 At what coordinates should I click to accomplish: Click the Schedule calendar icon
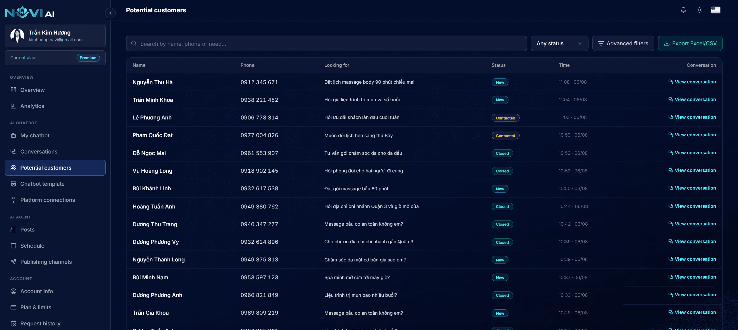pos(14,246)
